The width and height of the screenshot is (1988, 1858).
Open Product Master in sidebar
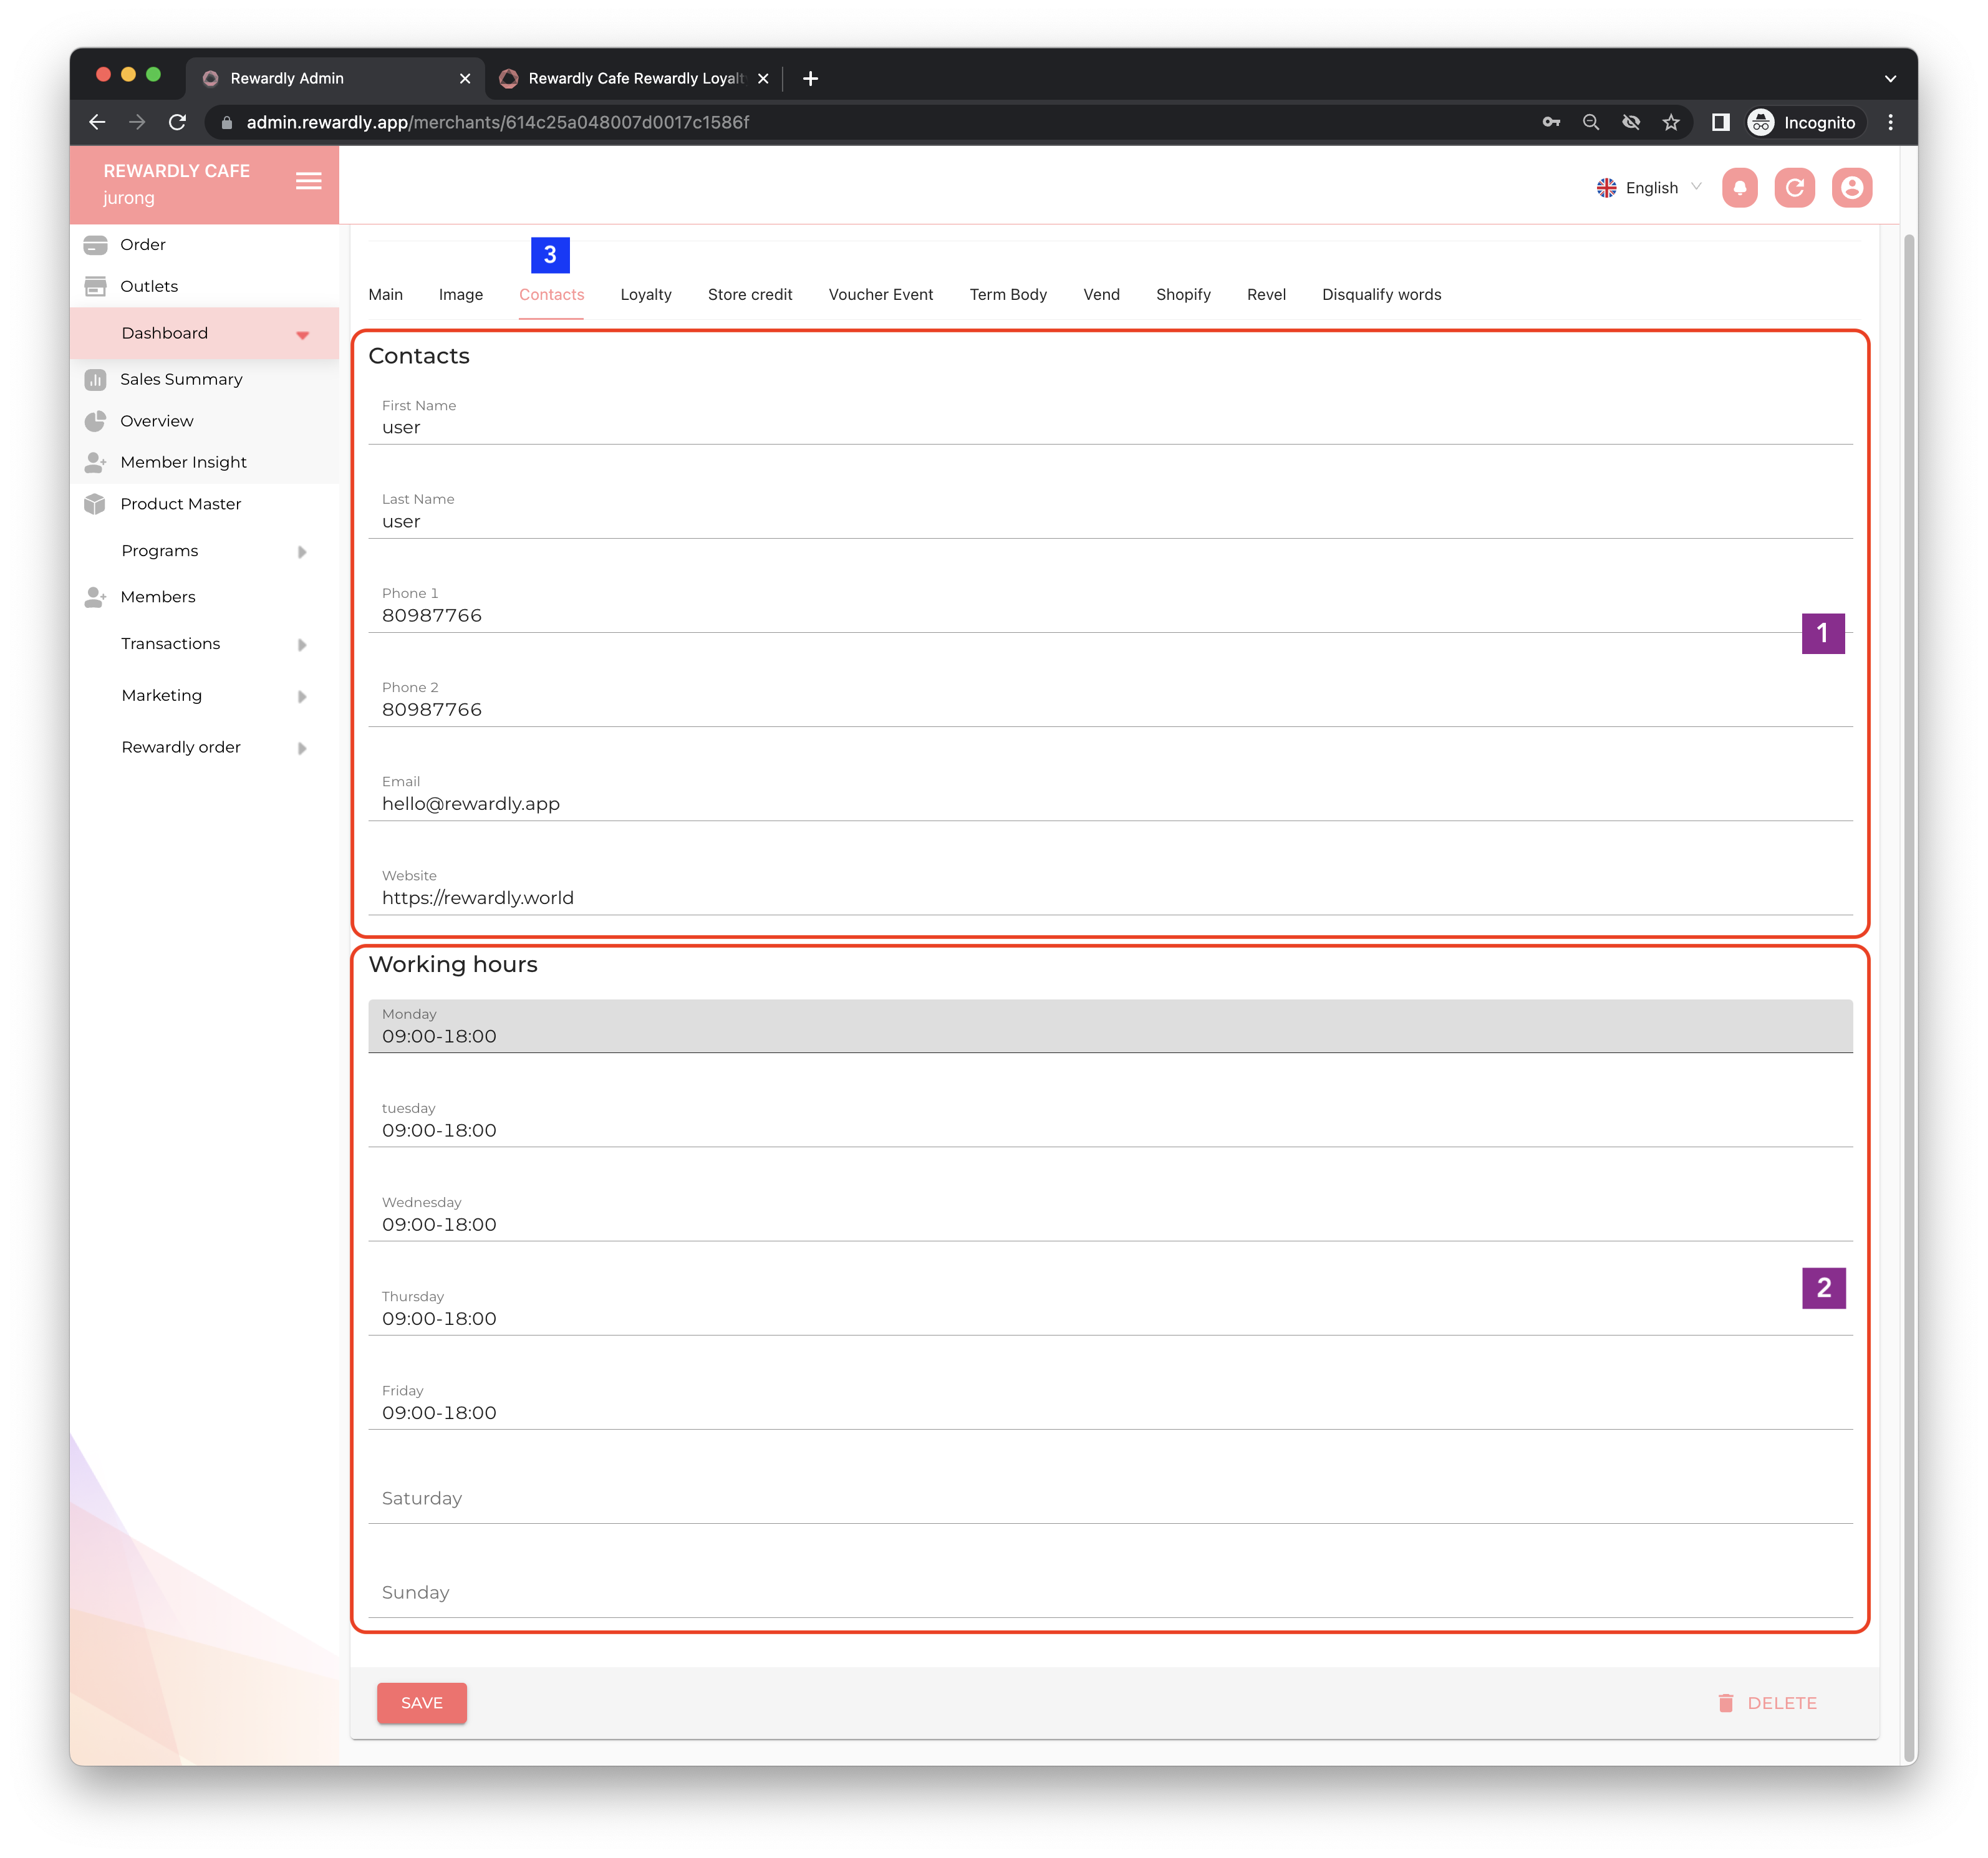pyautogui.click(x=204, y=505)
